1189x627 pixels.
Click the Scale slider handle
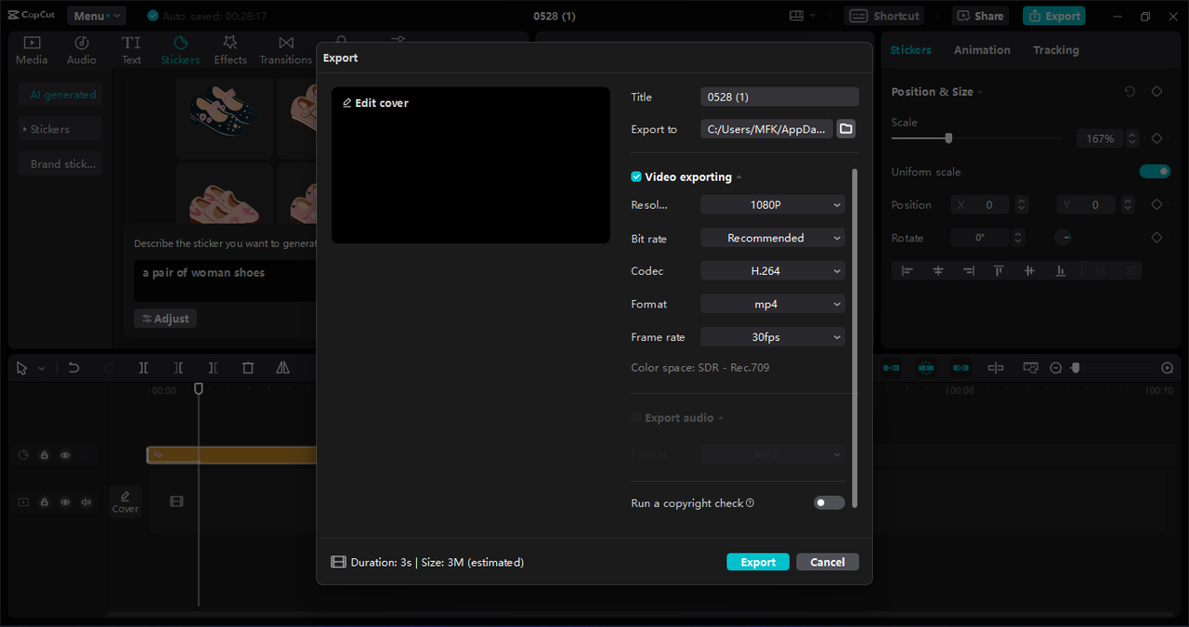coord(948,138)
